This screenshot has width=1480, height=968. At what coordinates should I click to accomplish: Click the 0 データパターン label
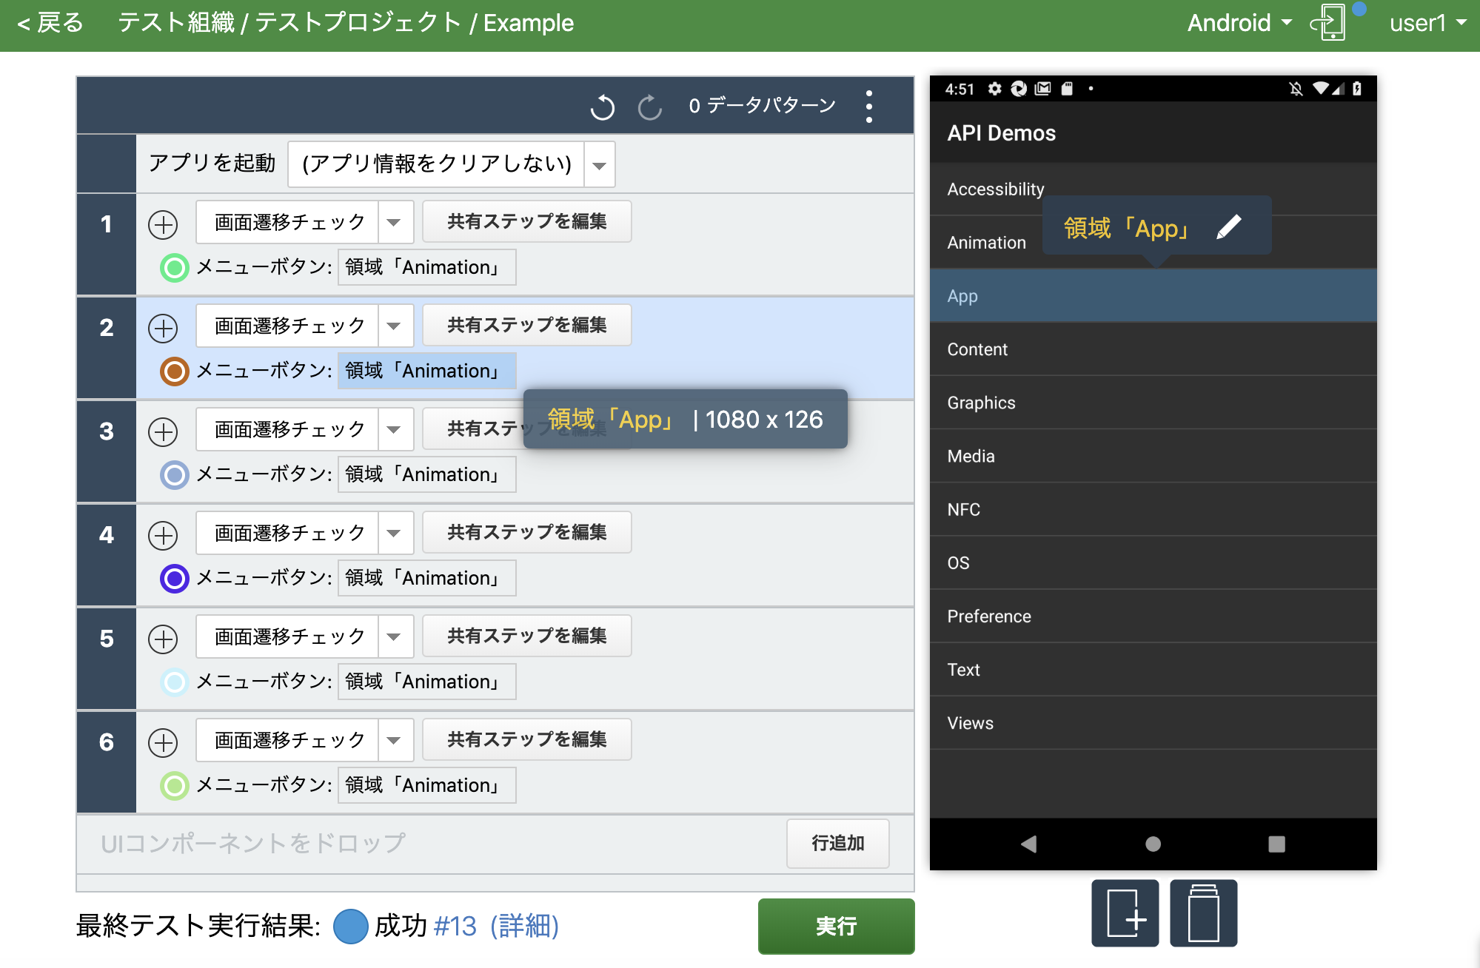pos(762,106)
